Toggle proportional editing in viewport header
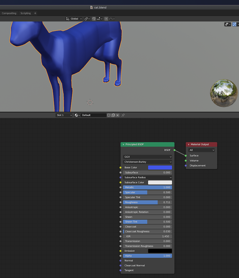Viewport: 239px width, 278px height. click(x=106, y=19)
